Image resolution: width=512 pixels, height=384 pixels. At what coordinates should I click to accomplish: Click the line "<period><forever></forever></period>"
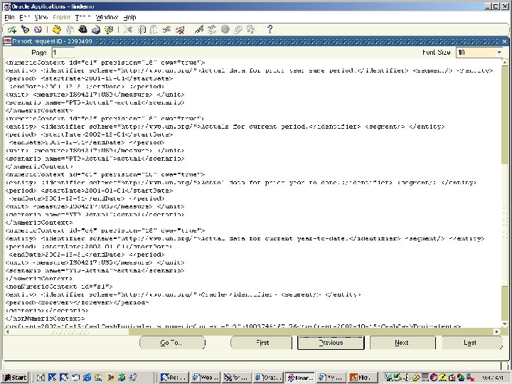[77, 303]
